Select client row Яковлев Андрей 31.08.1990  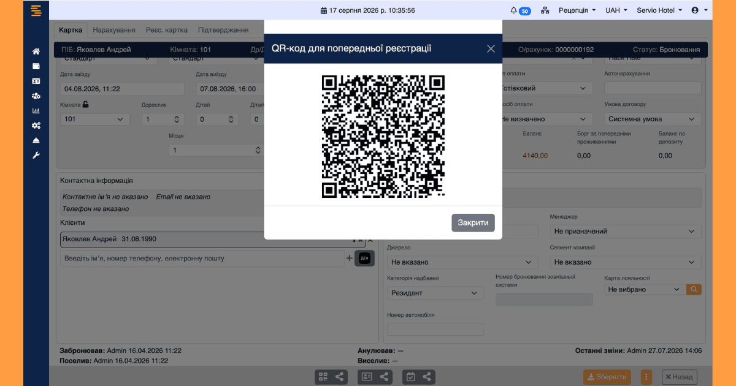[212, 240]
